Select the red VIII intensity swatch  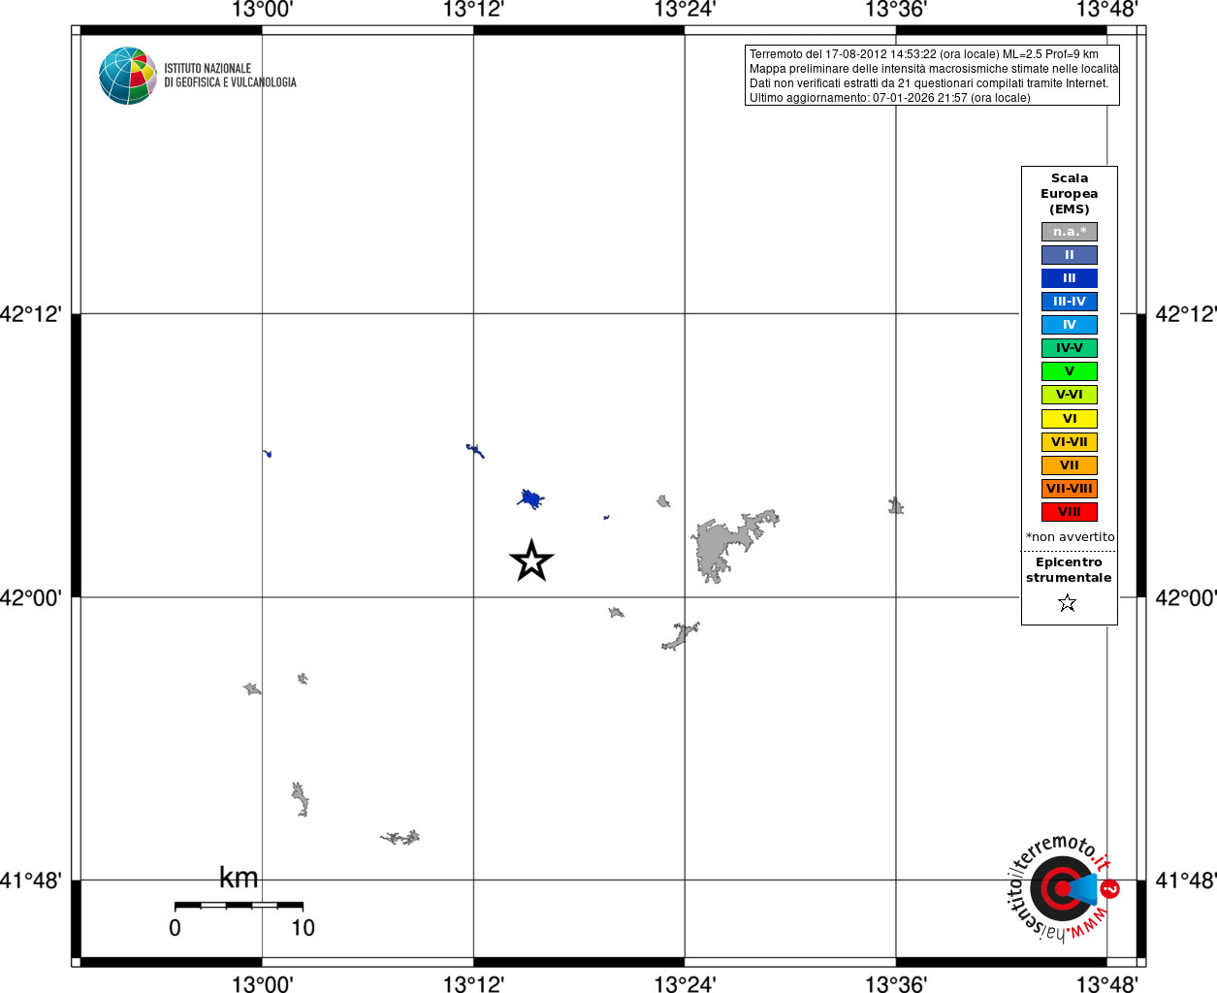click(x=1070, y=512)
